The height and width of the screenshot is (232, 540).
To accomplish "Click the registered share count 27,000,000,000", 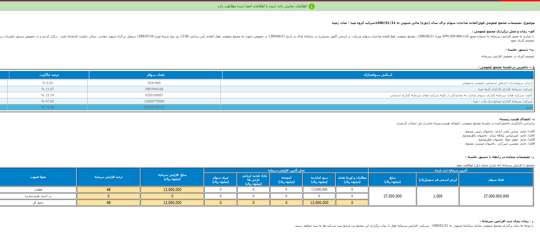I will 496,196.
